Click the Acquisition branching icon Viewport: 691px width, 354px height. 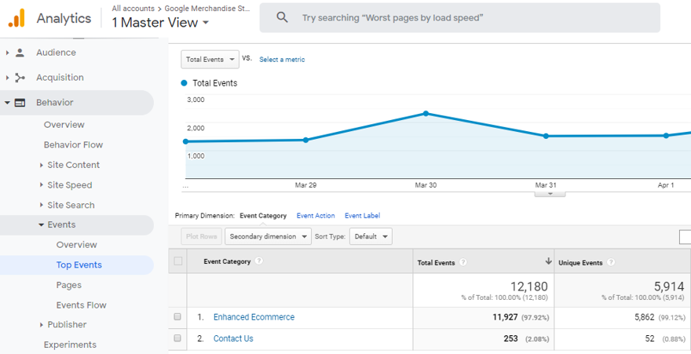(20, 78)
